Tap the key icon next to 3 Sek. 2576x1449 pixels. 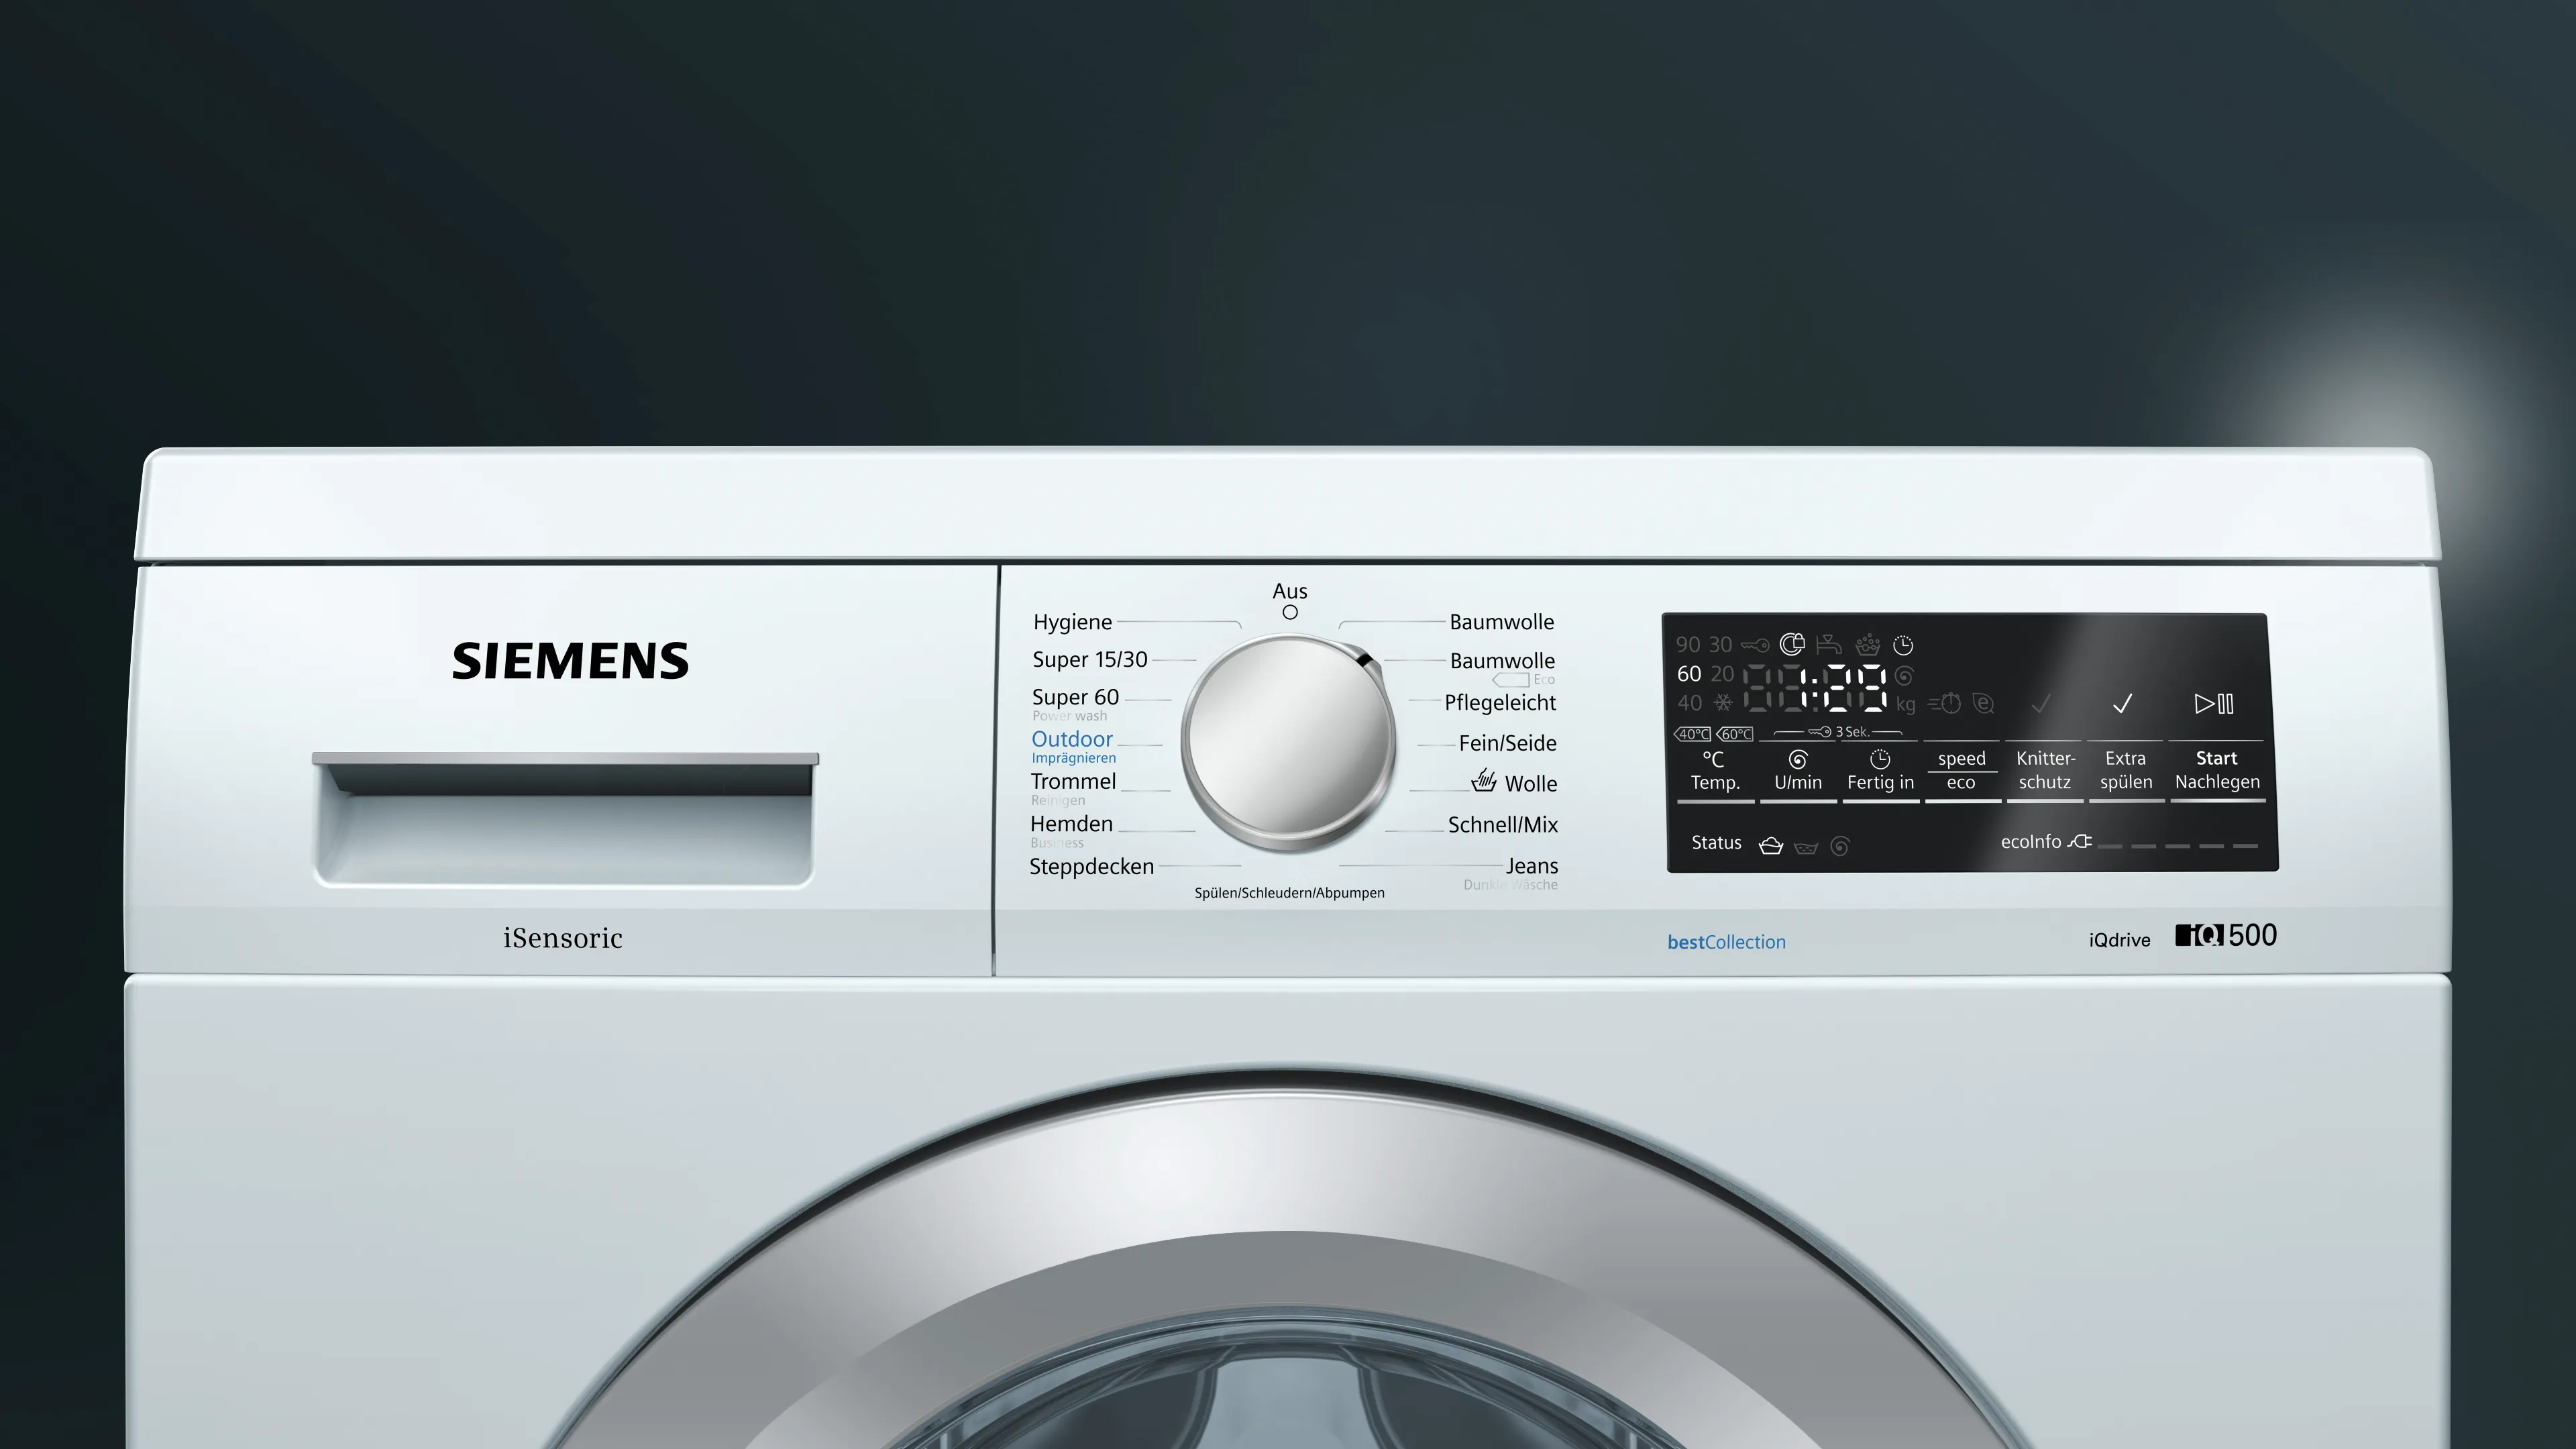click(1819, 732)
